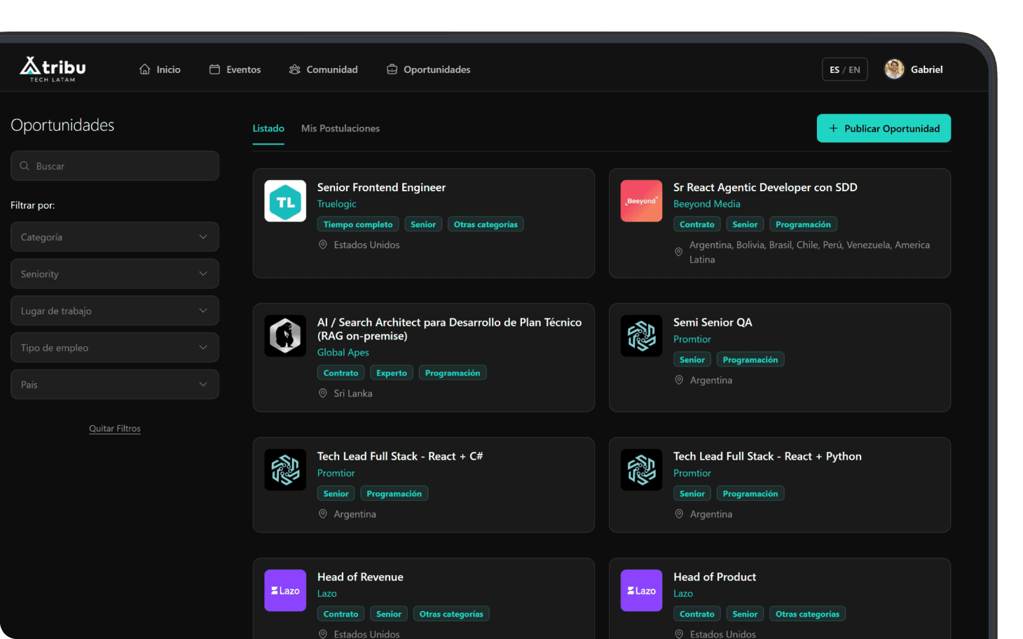
Task: Open Oportunidades in the top navigation
Action: pos(428,69)
